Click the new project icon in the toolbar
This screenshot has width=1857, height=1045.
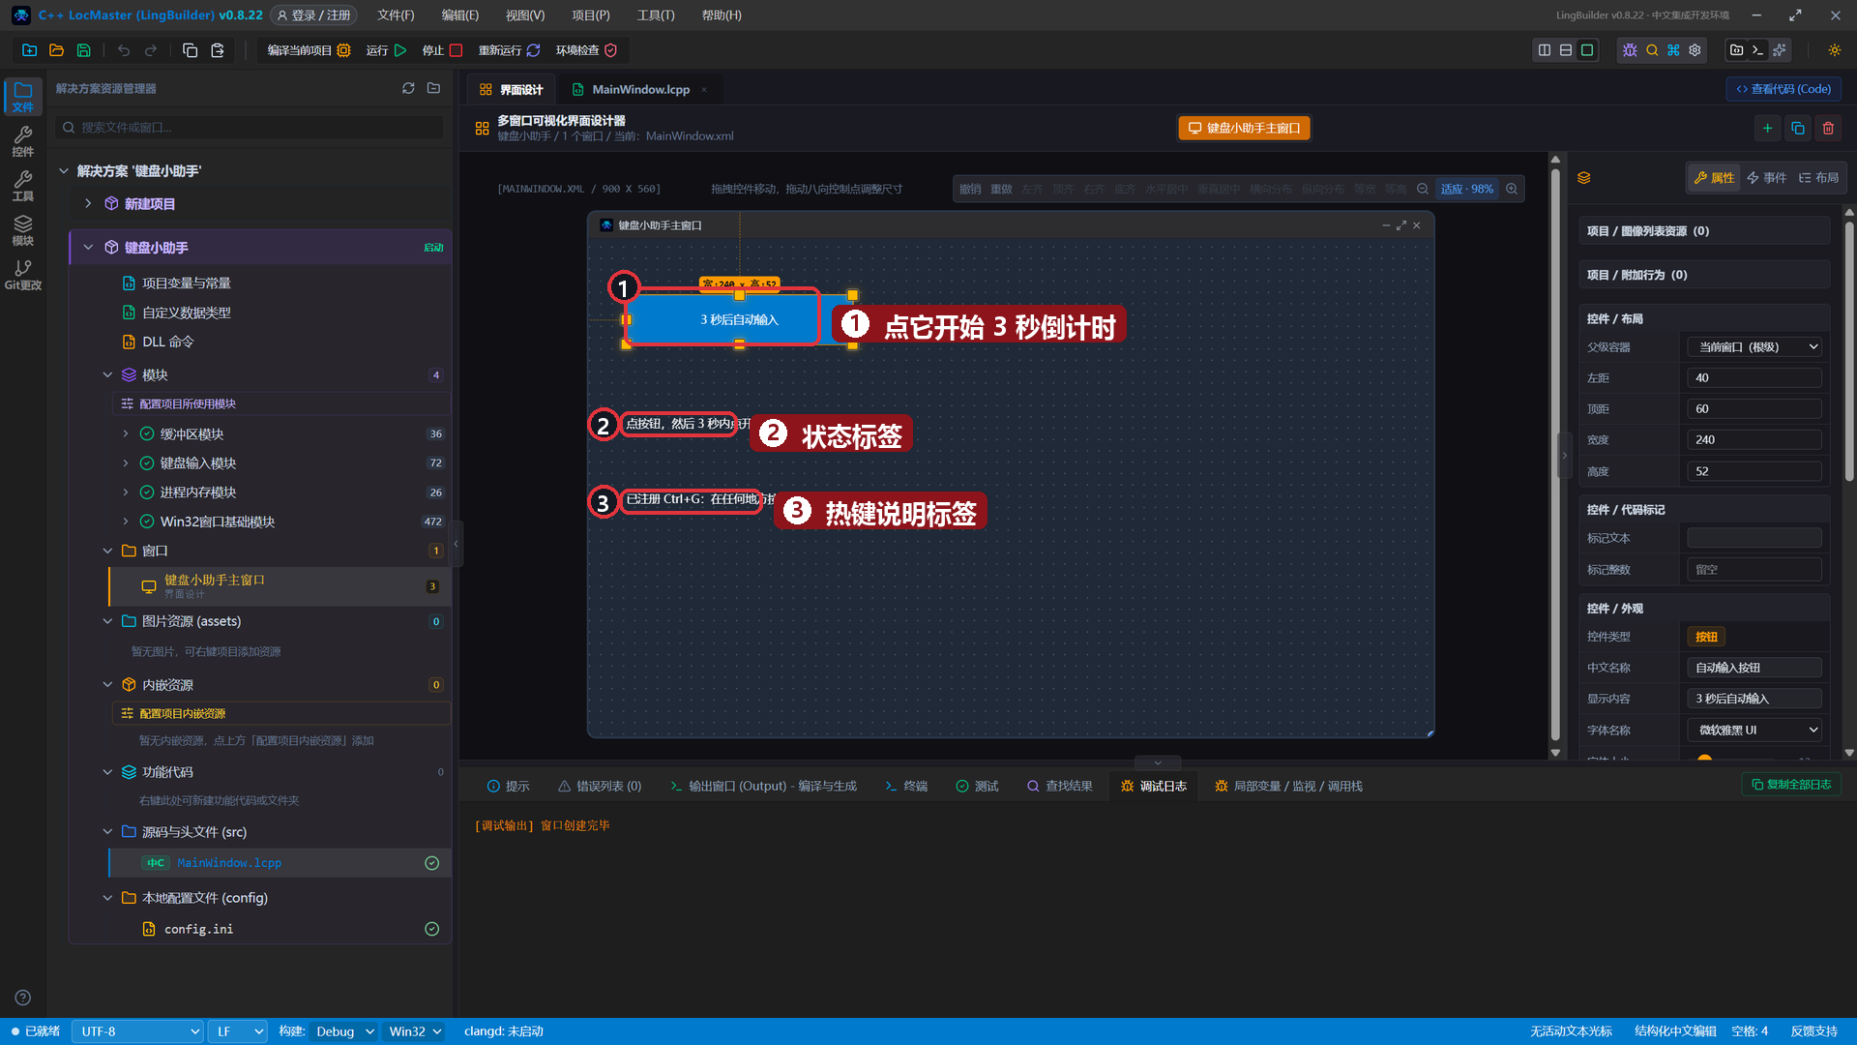29,50
